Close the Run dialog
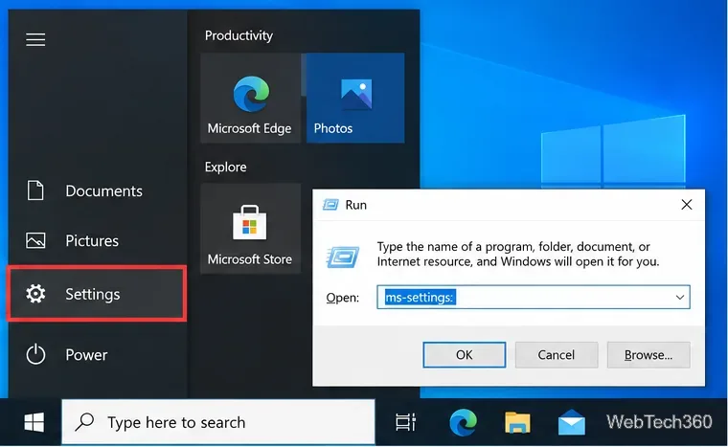 coord(687,205)
